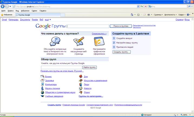Click the red Stop loading icon

click(146, 6)
